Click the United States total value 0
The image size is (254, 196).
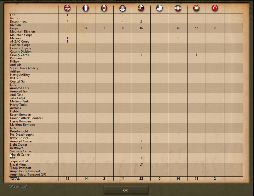159,178
